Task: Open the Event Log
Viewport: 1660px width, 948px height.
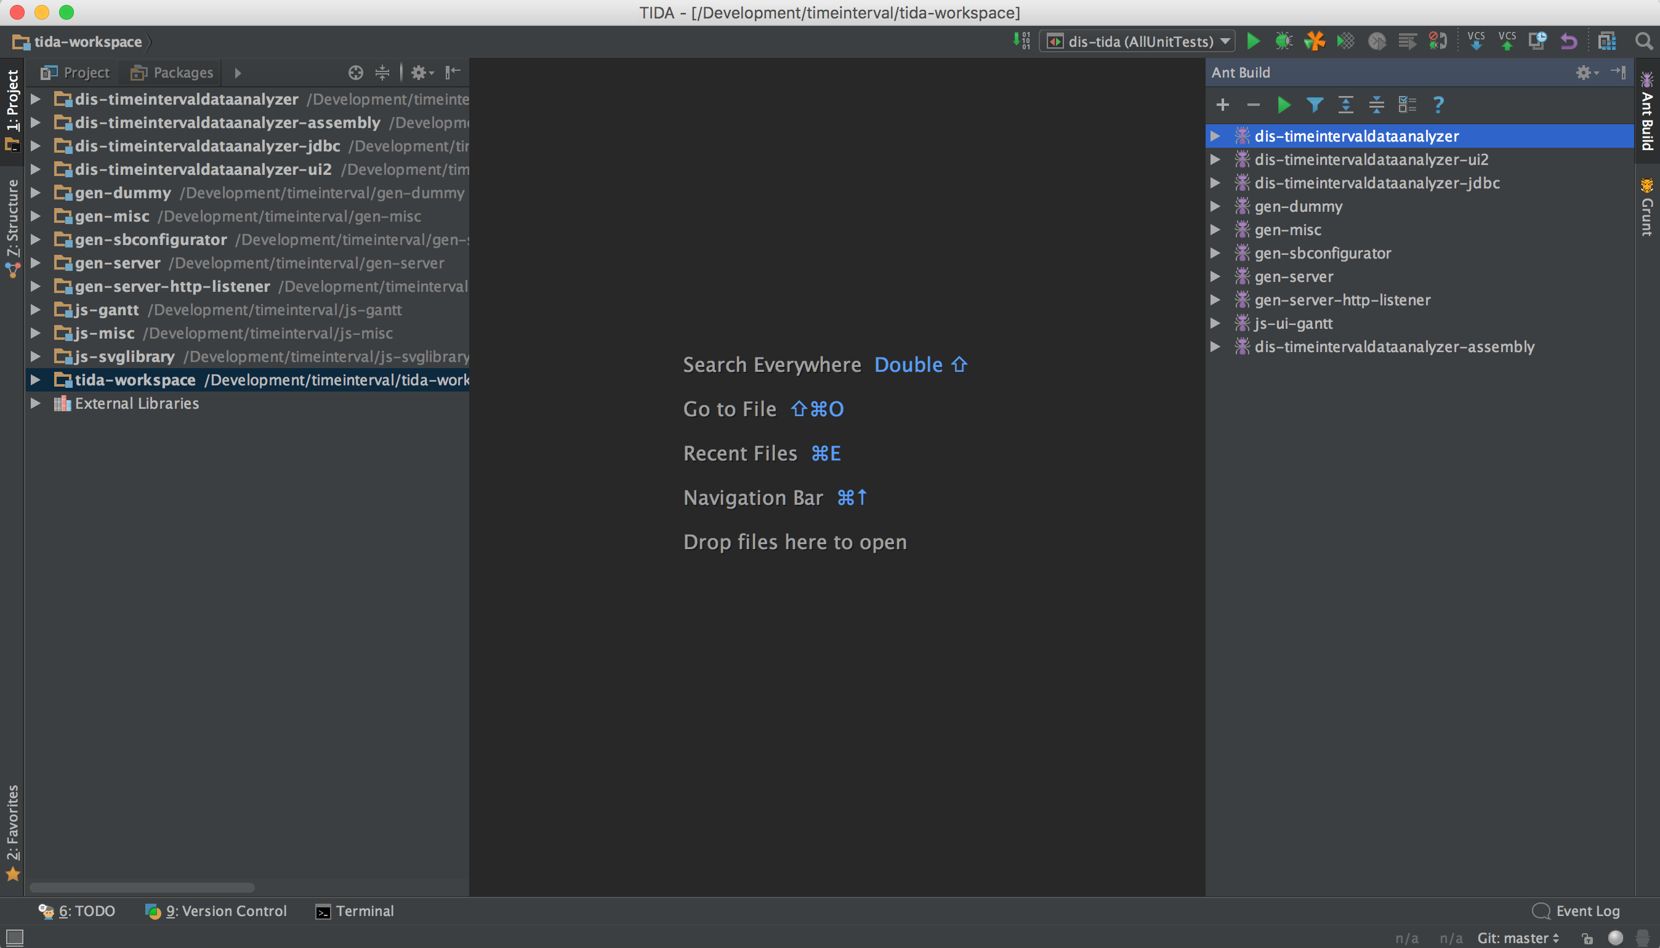Action: (1576, 911)
